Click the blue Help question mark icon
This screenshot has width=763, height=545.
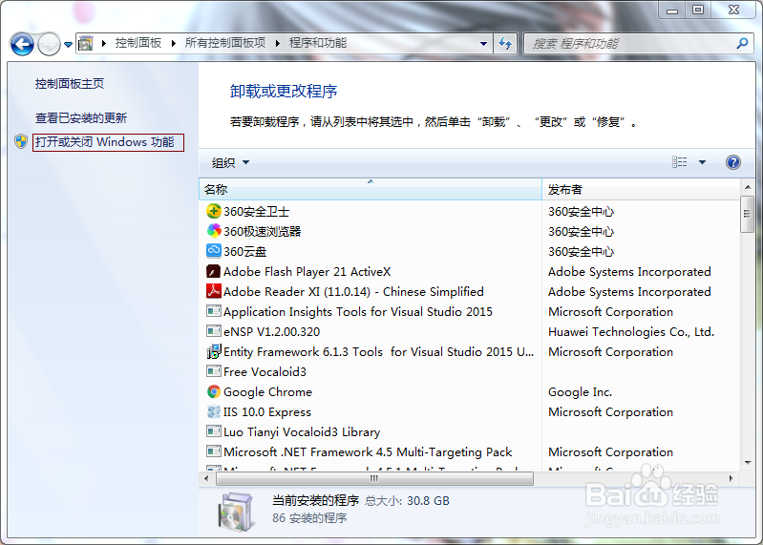732,162
